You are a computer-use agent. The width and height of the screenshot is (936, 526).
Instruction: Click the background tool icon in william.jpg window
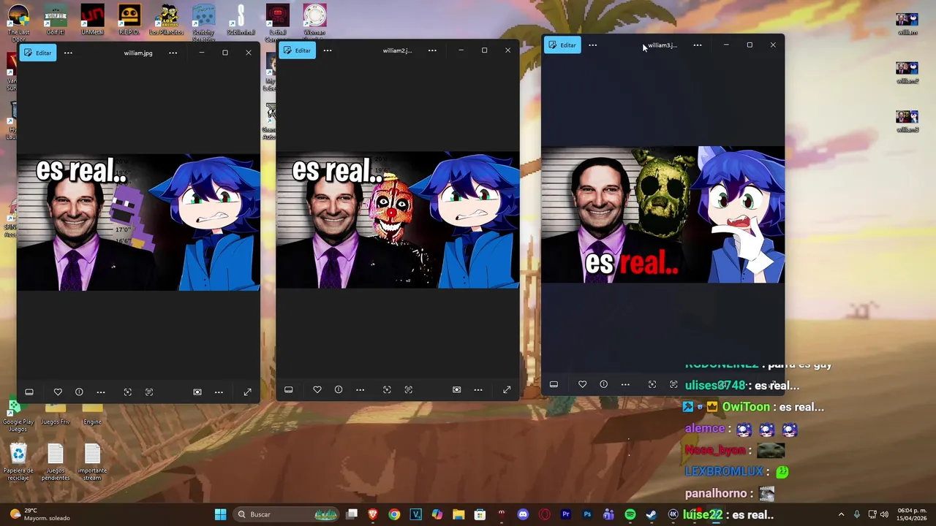[197, 392]
